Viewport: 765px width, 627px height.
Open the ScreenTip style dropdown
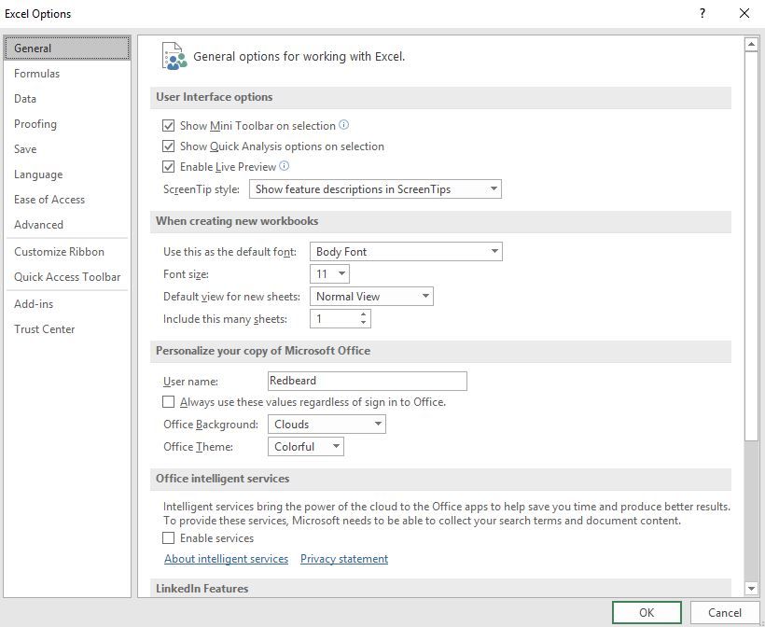(375, 189)
